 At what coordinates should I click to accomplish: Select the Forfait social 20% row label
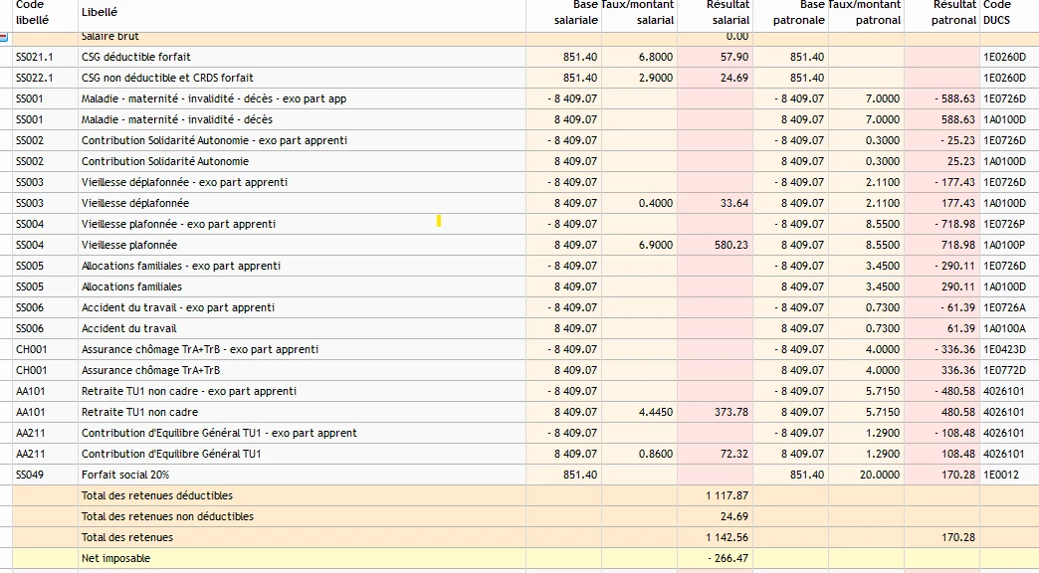125,475
